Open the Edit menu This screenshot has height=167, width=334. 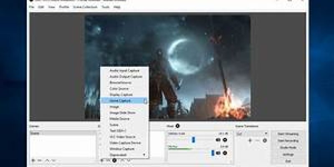click(40, 7)
